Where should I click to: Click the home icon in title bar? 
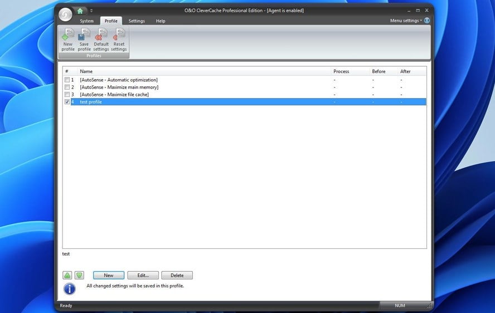(x=80, y=11)
